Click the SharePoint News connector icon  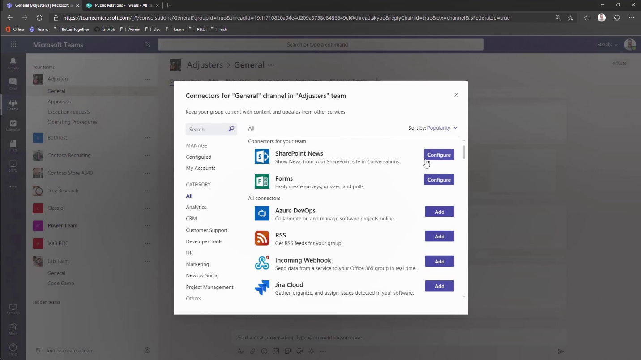point(262,157)
